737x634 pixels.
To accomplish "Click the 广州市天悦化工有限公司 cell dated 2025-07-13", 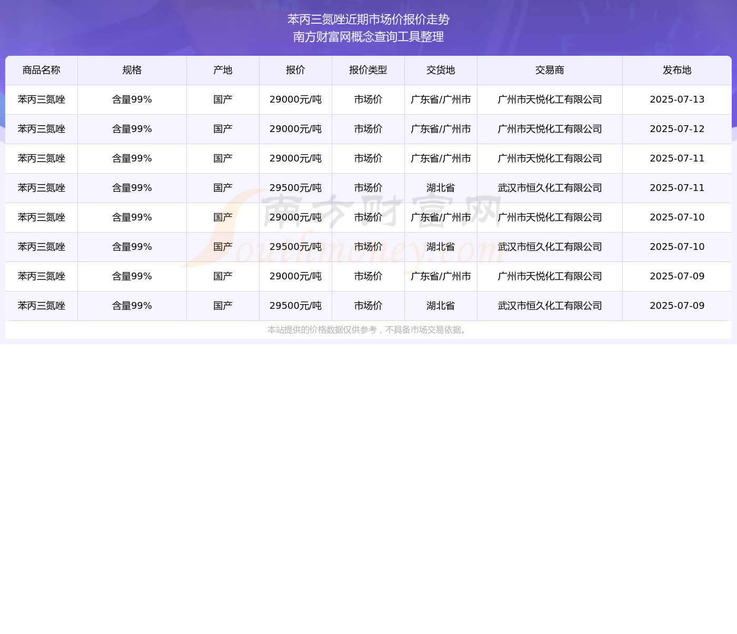I will pyautogui.click(x=550, y=99).
